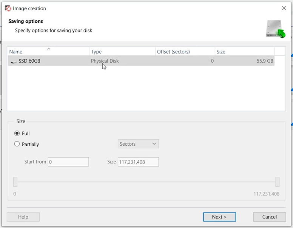Image resolution: width=293 pixels, height=228 pixels.
Task: Click the Help button
Action: click(x=23, y=217)
